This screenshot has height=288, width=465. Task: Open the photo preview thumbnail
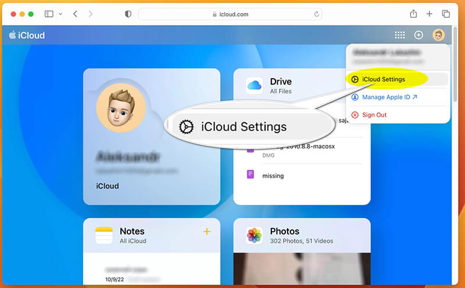tap(302, 268)
